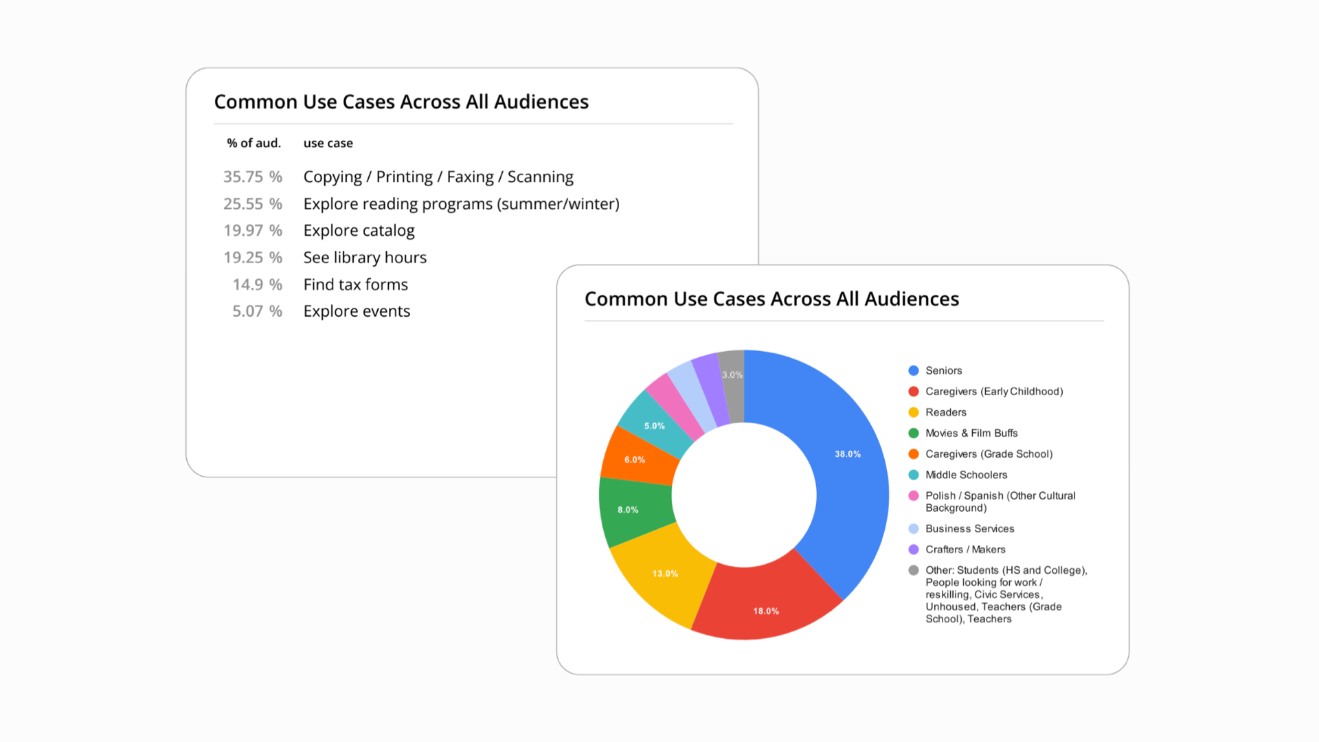Click the light blue Business Services dot

pos(913,529)
